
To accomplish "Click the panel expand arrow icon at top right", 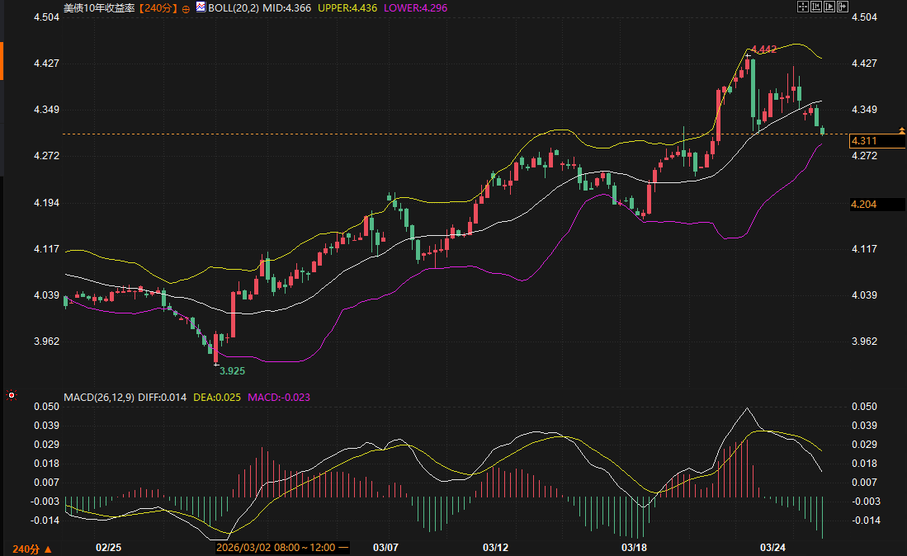I will [842, 7].
